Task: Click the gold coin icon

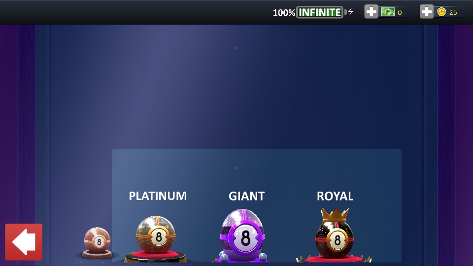Action: pyautogui.click(x=441, y=12)
